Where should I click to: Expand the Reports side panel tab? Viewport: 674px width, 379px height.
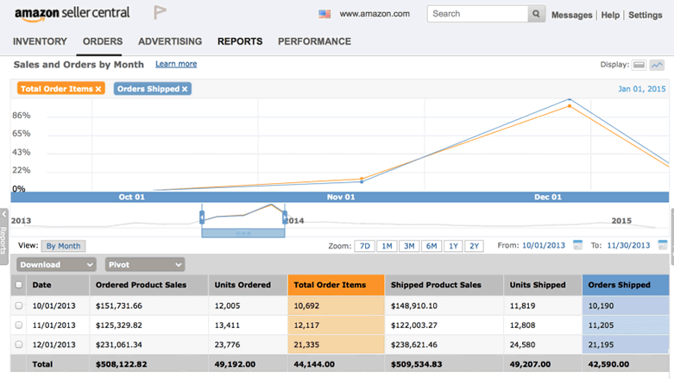point(3,237)
